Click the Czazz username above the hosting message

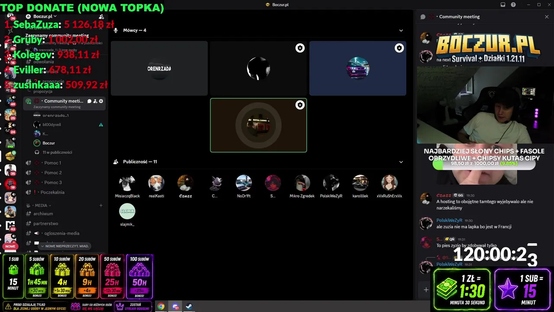point(444,195)
